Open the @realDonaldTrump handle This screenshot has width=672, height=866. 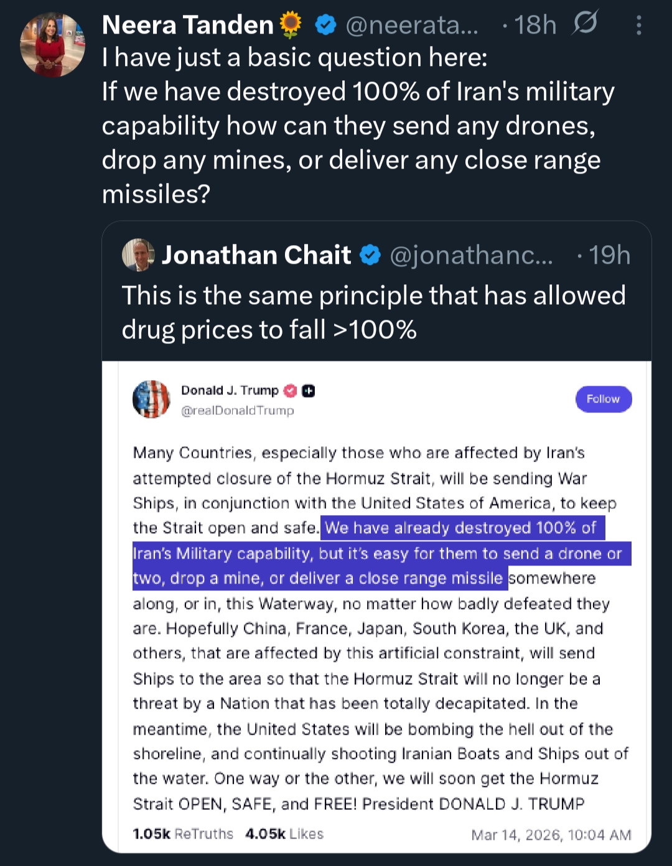pos(237,411)
